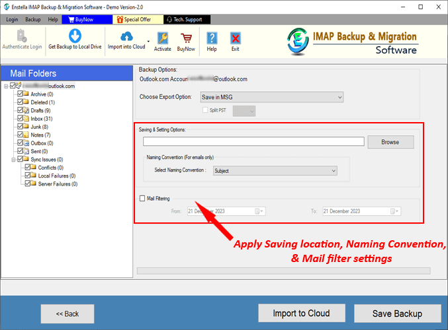Click the application icon in title bar

(x=6, y=7)
